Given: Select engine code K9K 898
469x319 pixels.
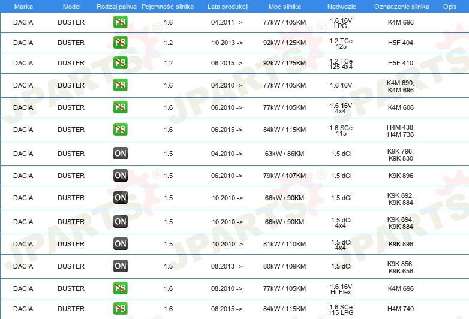Looking at the screenshot, I should coord(401,244).
